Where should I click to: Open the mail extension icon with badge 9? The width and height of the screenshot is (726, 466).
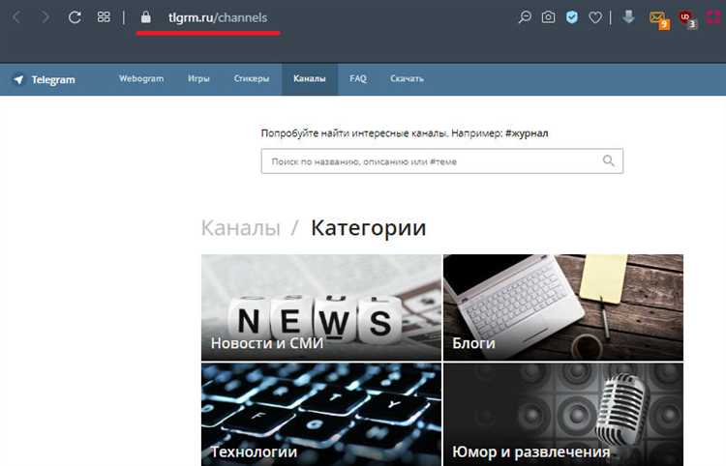click(x=659, y=20)
